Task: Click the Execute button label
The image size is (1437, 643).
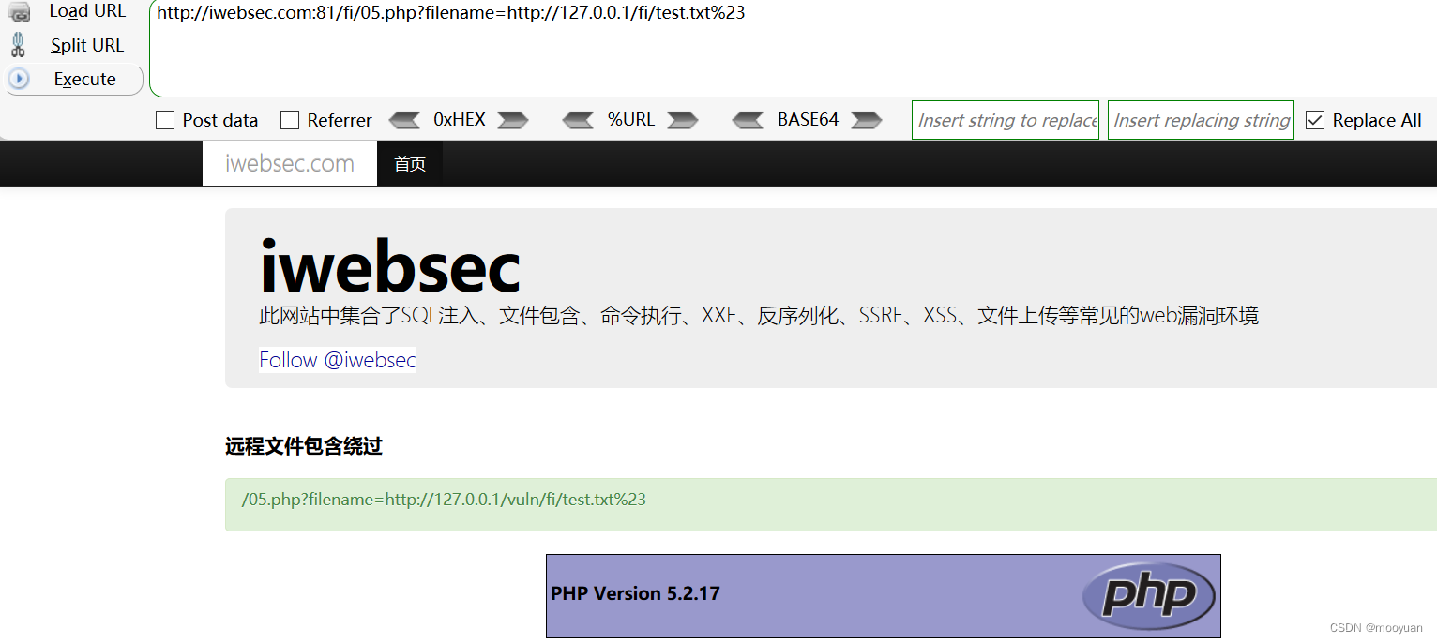Action: pos(85,79)
